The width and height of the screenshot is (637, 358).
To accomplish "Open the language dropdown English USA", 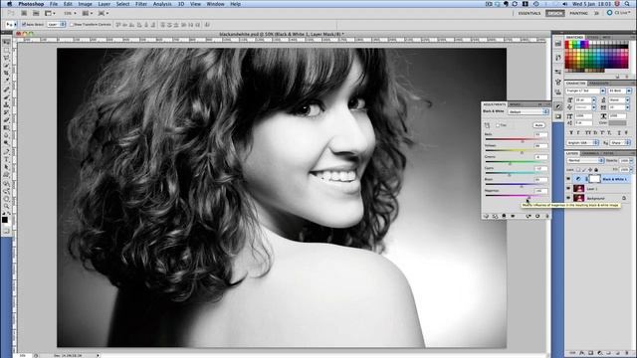I will click(582, 143).
